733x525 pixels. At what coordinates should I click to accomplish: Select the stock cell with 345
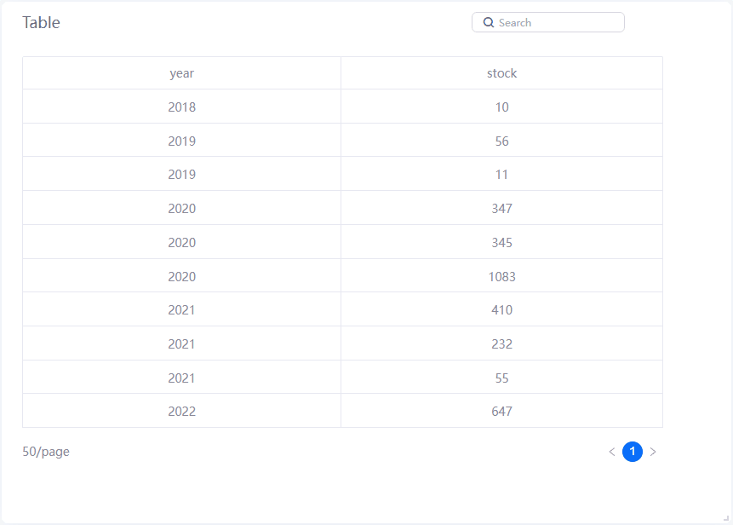tap(501, 243)
